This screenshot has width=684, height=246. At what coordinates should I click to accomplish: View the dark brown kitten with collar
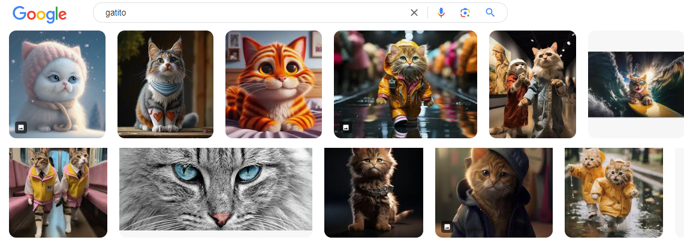pos(373,193)
